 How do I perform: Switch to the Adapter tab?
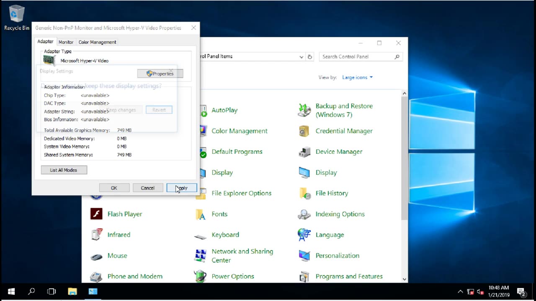coord(45,42)
